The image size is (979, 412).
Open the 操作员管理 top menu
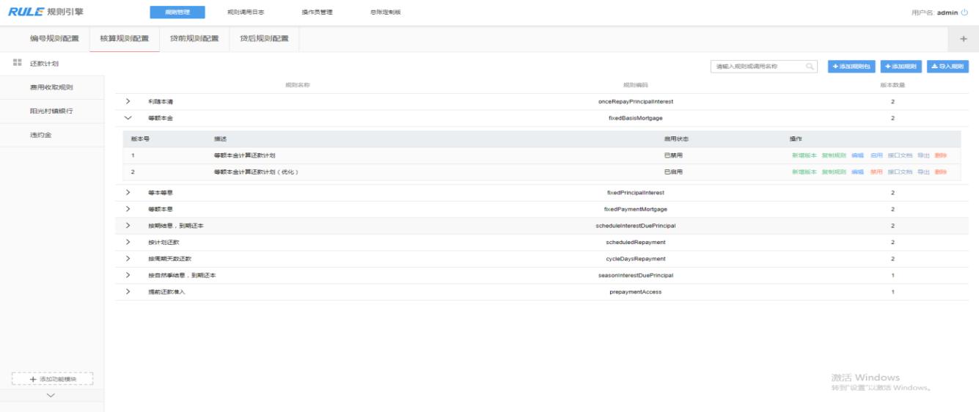[x=317, y=12]
